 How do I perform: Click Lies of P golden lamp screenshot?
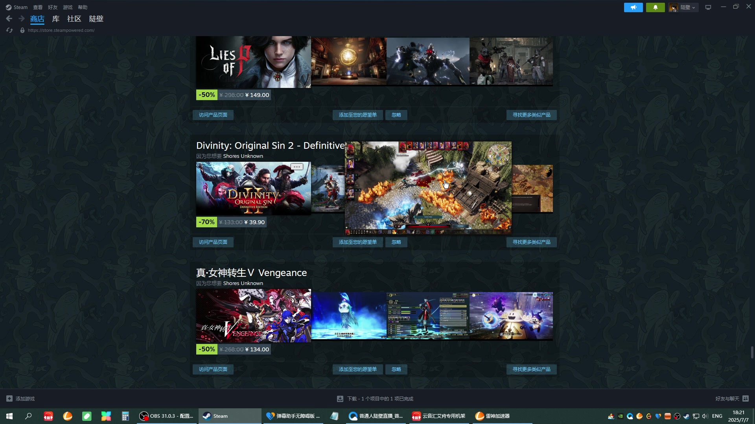click(x=349, y=61)
